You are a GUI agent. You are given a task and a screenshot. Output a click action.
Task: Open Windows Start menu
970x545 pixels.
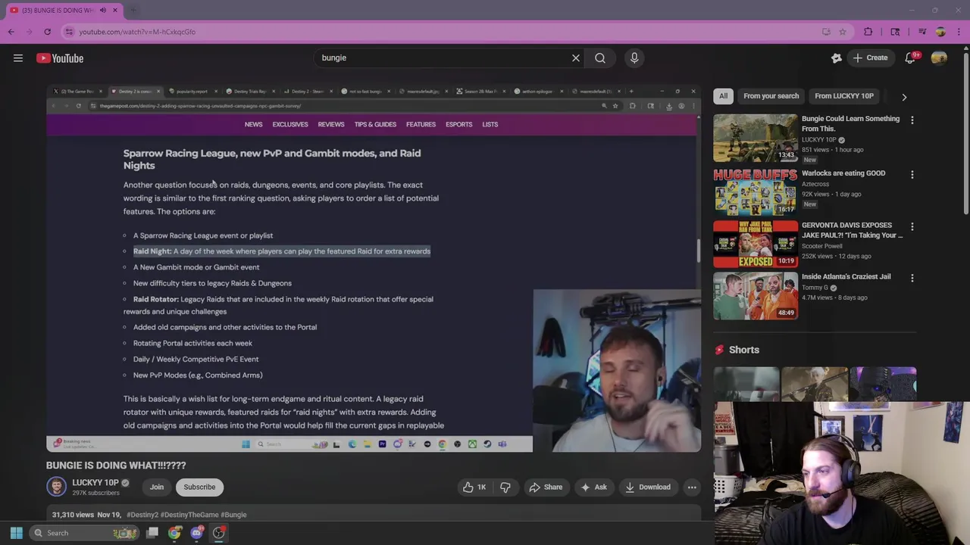point(16,533)
